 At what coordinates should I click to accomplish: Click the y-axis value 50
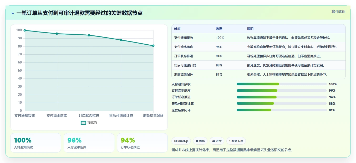20,71
